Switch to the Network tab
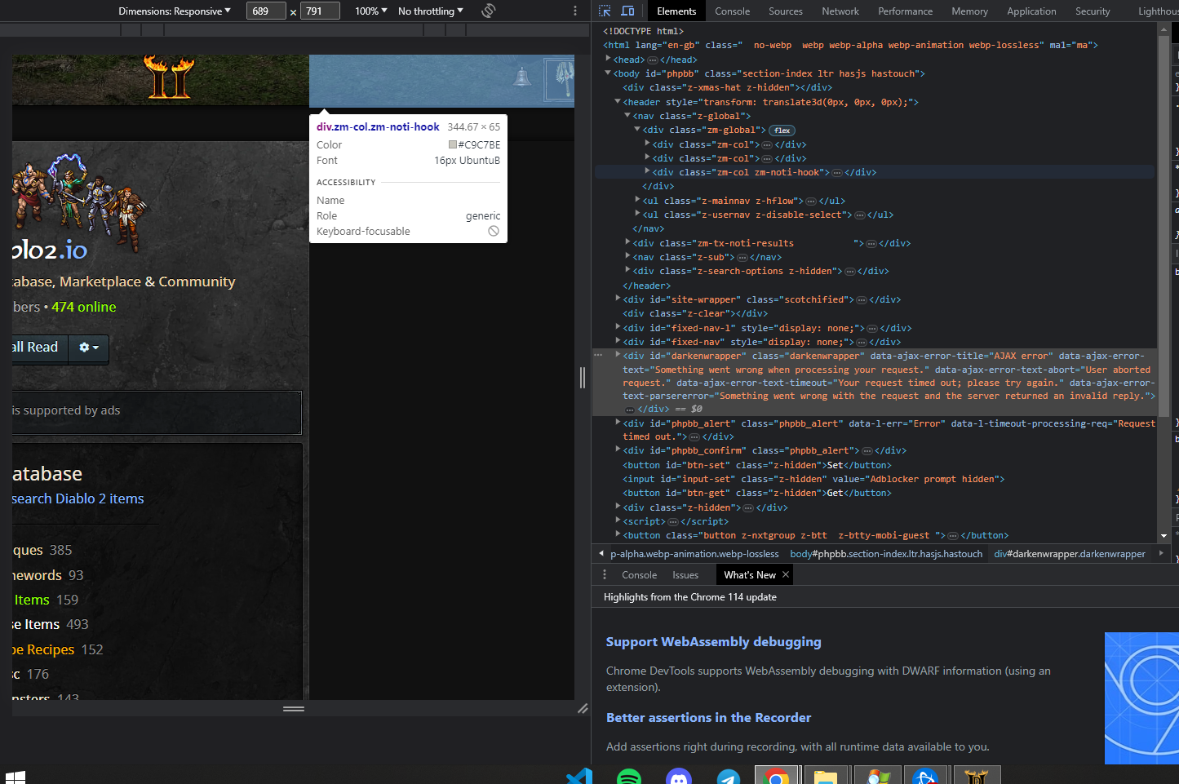The width and height of the screenshot is (1179, 784). [840, 11]
